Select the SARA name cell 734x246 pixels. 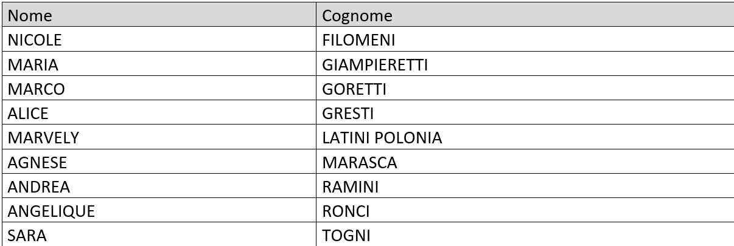pos(27,236)
